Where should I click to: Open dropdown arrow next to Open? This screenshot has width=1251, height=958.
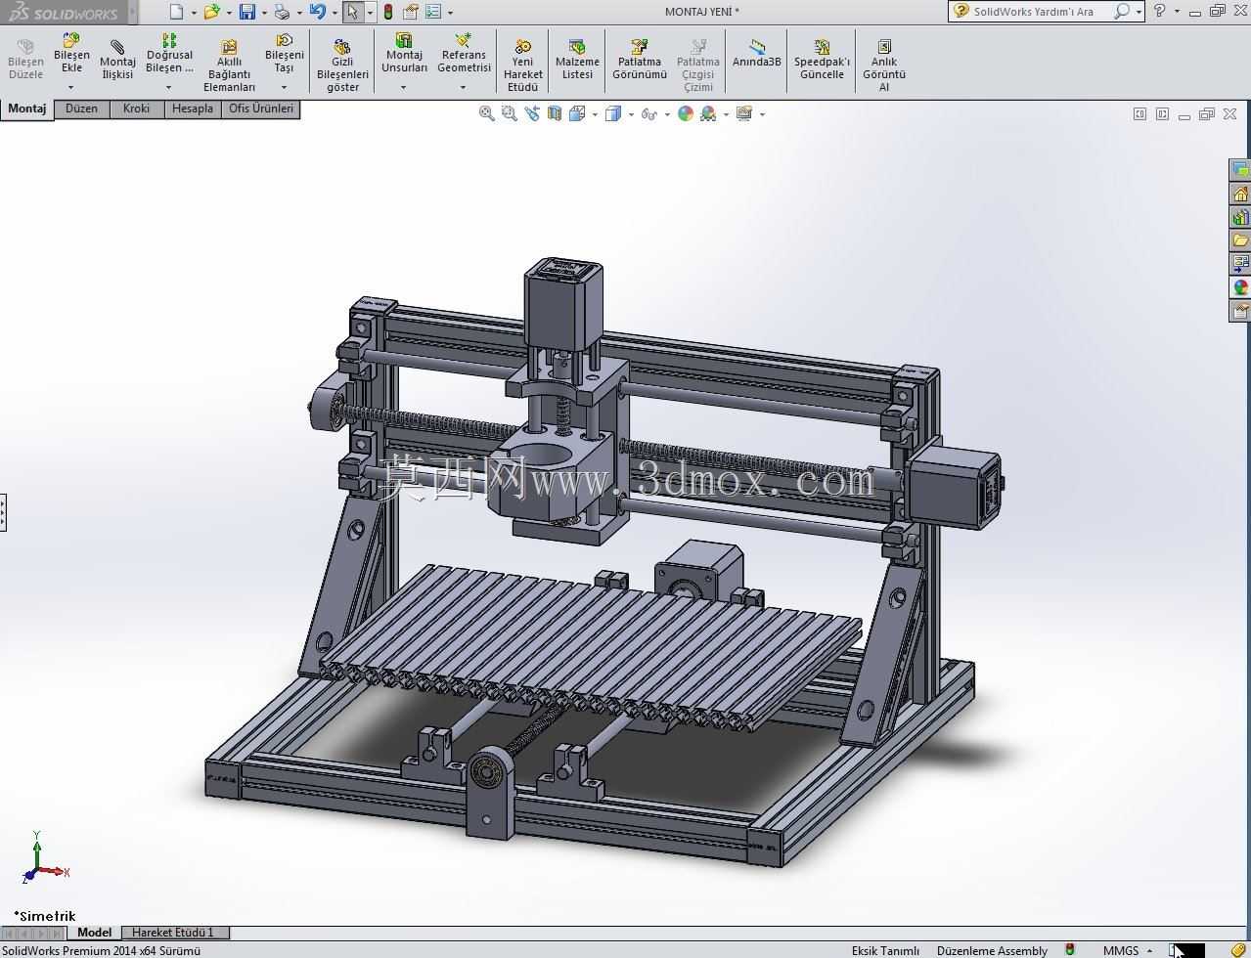click(229, 13)
